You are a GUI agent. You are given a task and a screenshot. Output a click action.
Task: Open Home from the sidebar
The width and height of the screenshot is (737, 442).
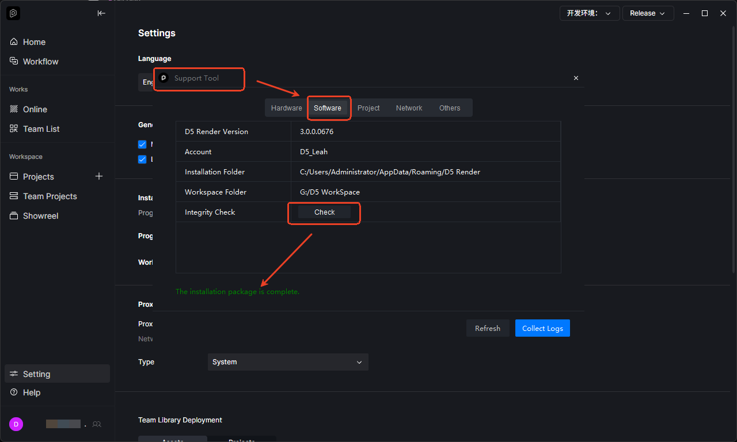(x=34, y=42)
